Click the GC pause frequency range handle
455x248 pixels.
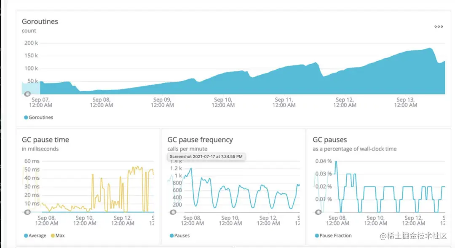173,212
